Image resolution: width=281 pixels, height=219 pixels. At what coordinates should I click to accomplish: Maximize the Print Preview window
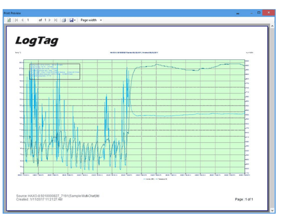259,13
